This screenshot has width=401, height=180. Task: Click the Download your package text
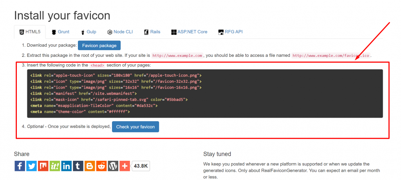pos(52,45)
